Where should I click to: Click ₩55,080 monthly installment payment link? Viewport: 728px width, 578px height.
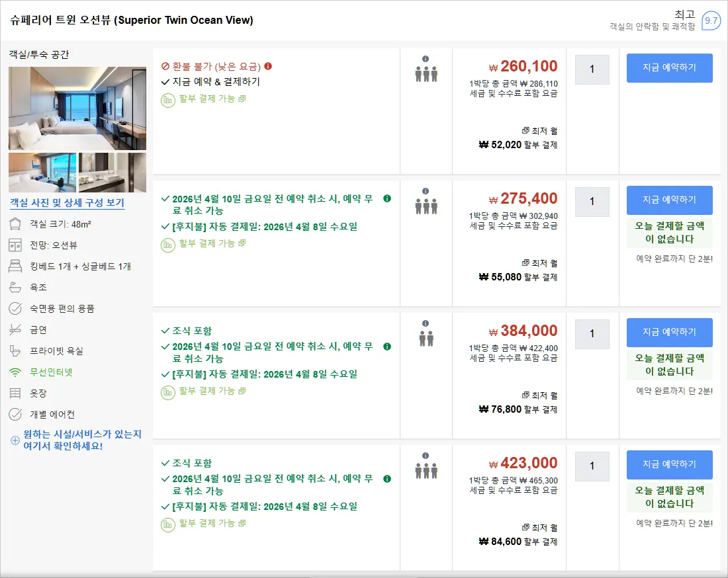click(518, 277)
